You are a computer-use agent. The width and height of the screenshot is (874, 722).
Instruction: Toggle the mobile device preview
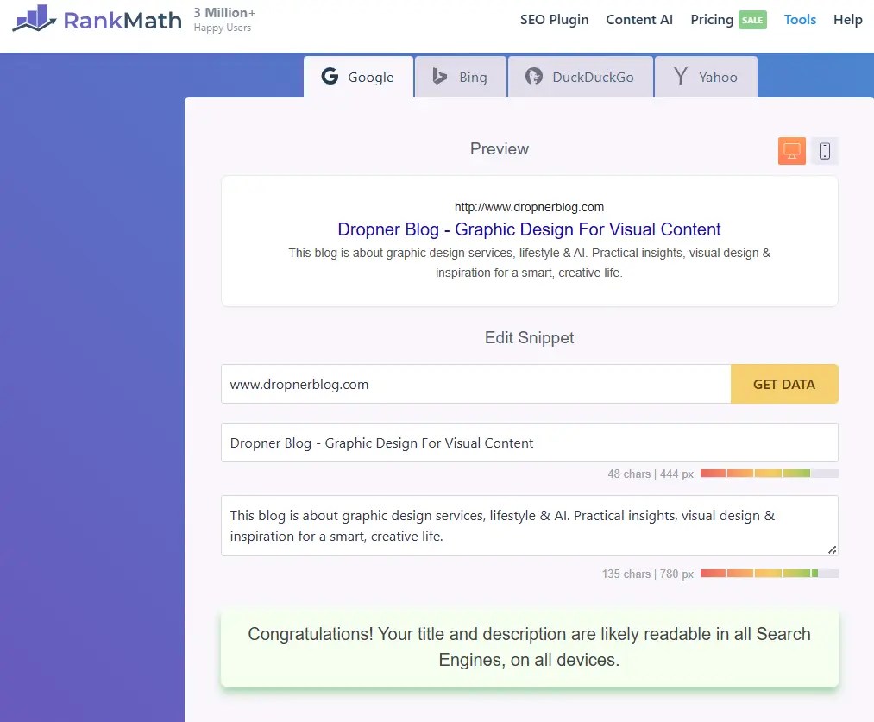click(825, 150)
